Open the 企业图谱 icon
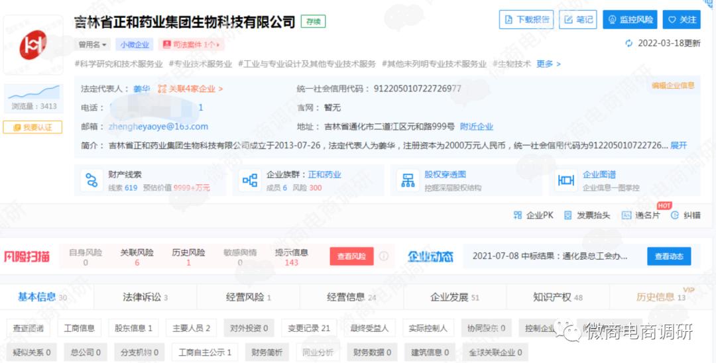This screenshot has width=716, height=363. tap(566, 180)
